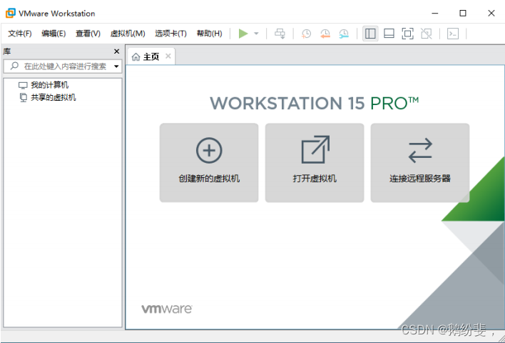Open the 选项卡(T) menu
The height and width of the screenshot is (343, 505).
click(x=170, y=34)
